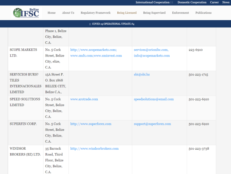
Task: Open COVID-19 Operational Update #4 notice
Action: 113,24
